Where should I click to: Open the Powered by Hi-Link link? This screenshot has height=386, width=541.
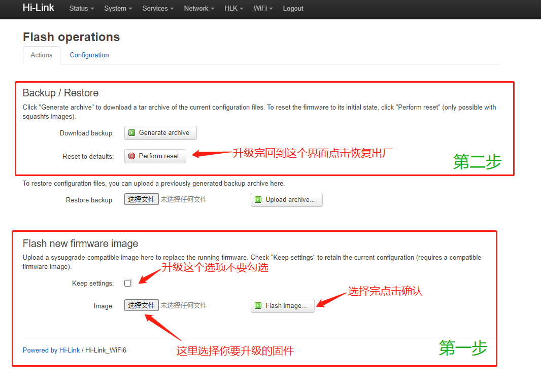pyautogui.click(x=51, y=350)
